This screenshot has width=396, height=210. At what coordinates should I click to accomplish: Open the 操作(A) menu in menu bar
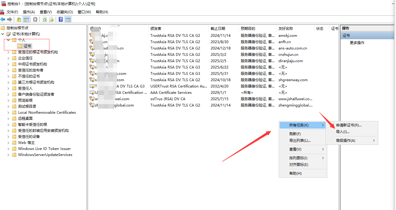[x=29, y=12]
